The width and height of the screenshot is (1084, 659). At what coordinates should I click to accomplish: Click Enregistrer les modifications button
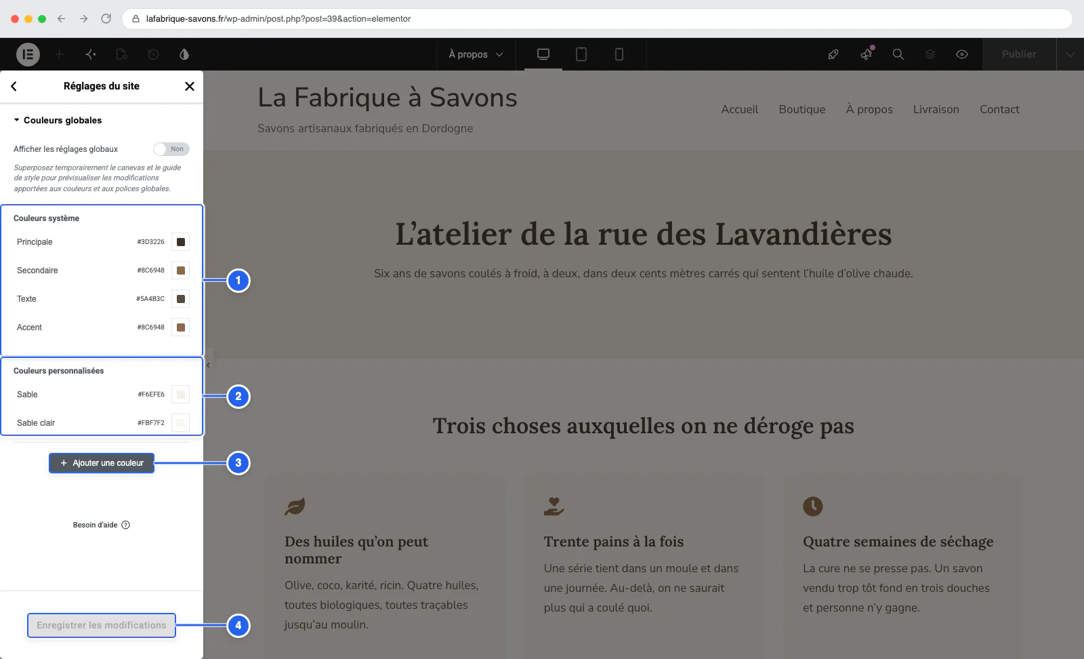click(102, 625)
